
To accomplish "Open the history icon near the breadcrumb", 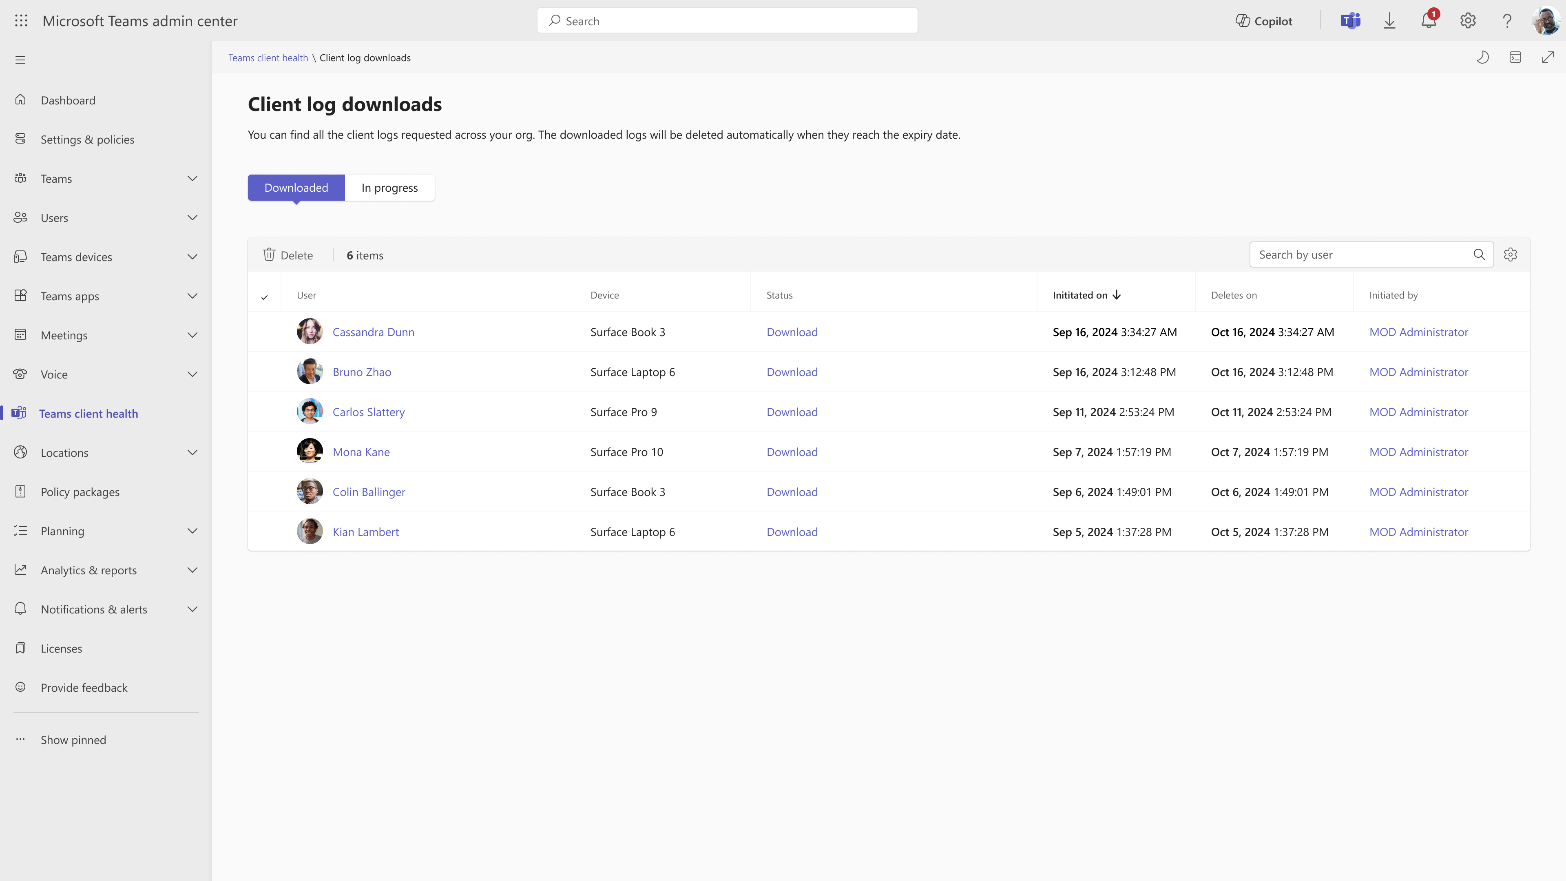I will click(1483, 57).
